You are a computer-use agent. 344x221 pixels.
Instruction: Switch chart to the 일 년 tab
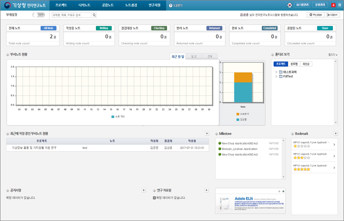194,57
